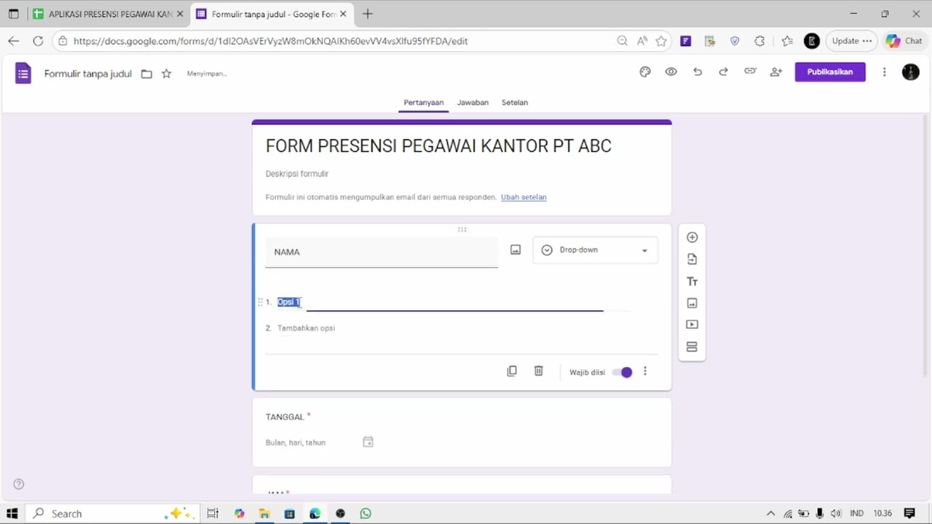Click the calendar icon in TANGGAL question
932x524 pixels.
(368, 442)
